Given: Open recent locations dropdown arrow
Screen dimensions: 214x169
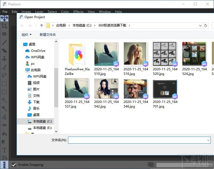Looking at the screenshot, I should 36,26.
